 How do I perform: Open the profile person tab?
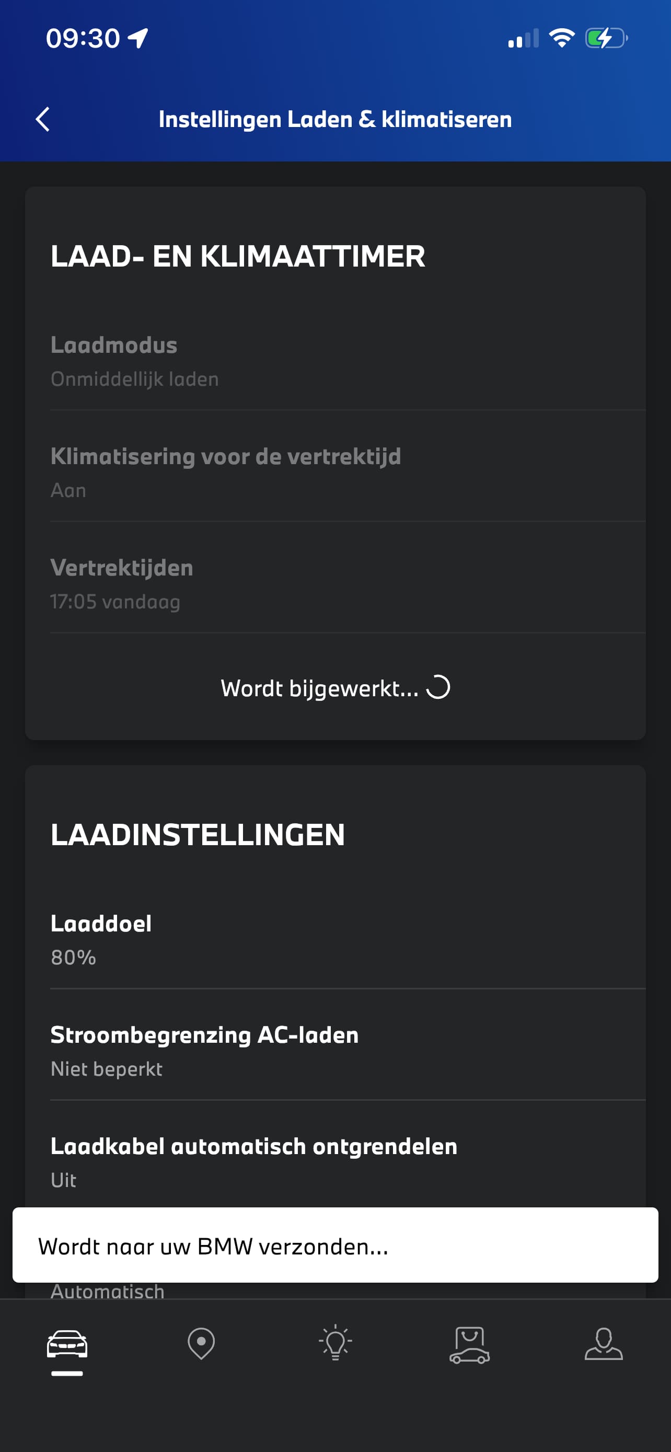[x=604, y=1345]
